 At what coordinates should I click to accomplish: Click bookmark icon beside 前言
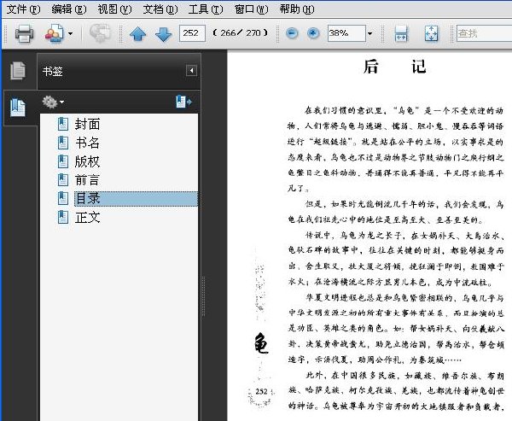point(63,180)
